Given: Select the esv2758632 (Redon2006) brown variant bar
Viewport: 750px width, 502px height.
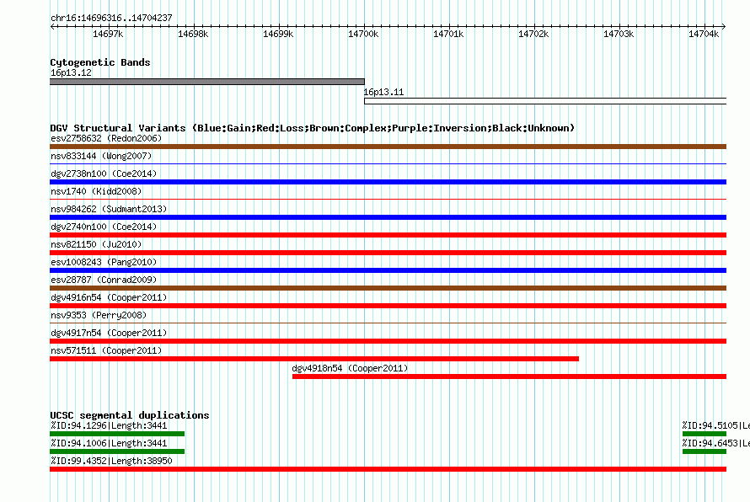Looking at the screenshot, I should tap(388, 147).
